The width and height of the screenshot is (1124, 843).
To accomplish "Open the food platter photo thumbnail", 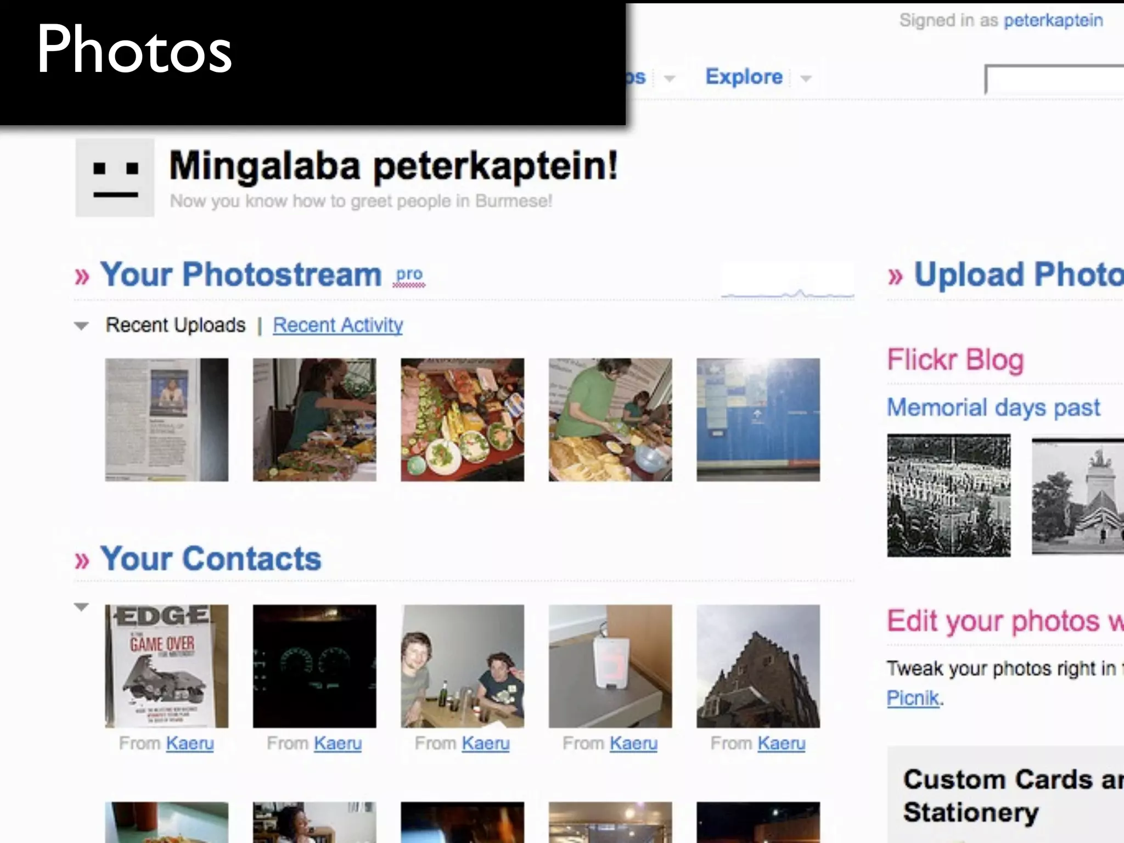I will tap(462, 420).
